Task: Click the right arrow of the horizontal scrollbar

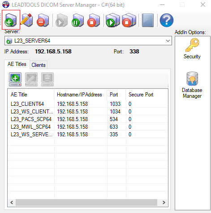Action: [164, 203]
